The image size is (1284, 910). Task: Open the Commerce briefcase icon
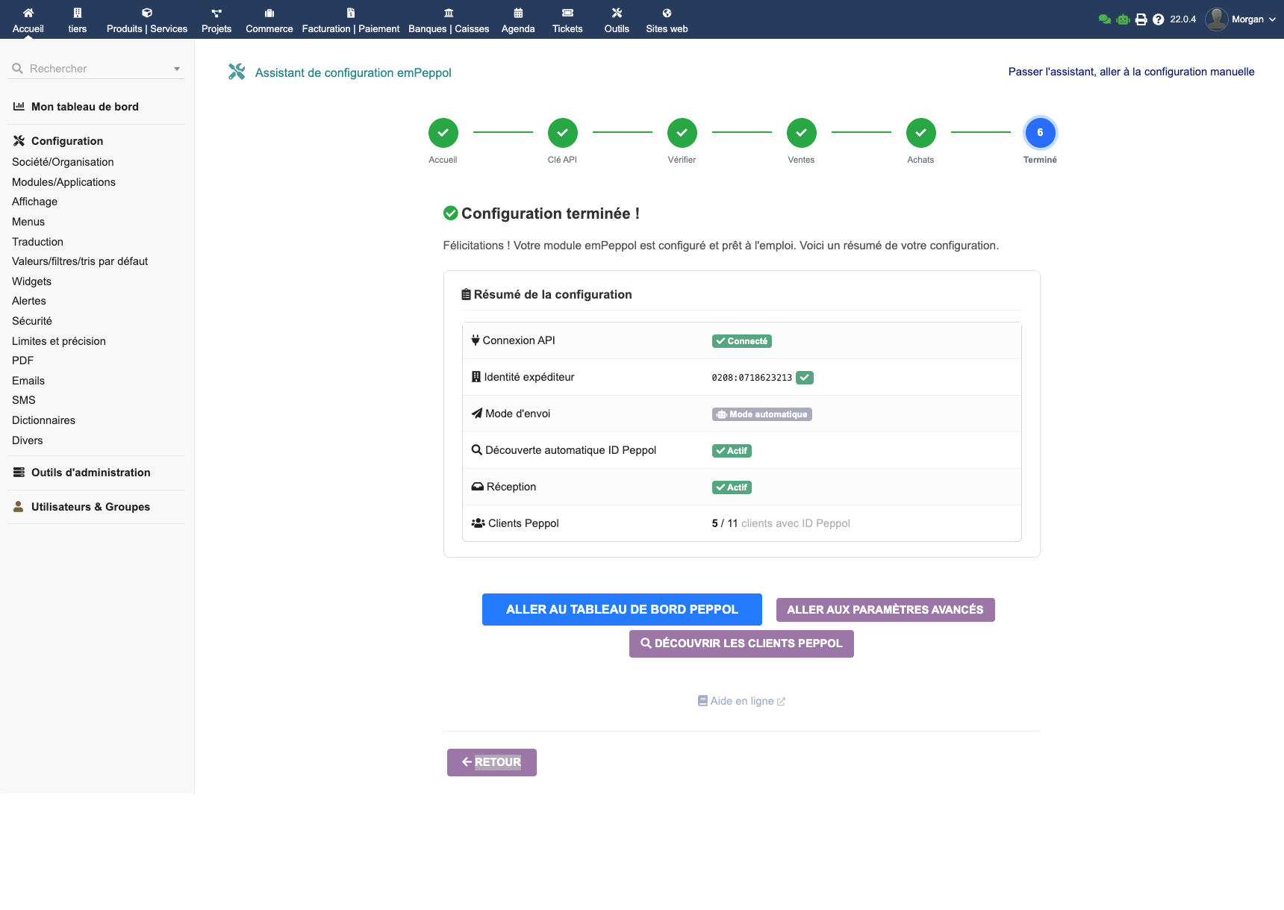(x=269, y=13)
